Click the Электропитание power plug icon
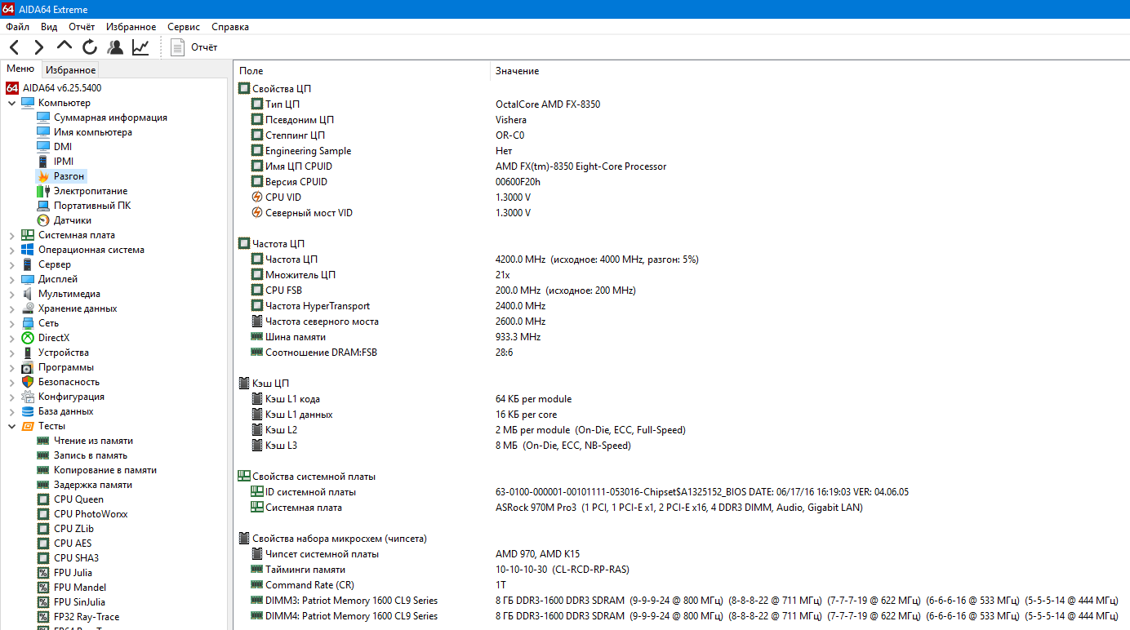Viewport: 1130px width, 630px height. coord(43,191)
